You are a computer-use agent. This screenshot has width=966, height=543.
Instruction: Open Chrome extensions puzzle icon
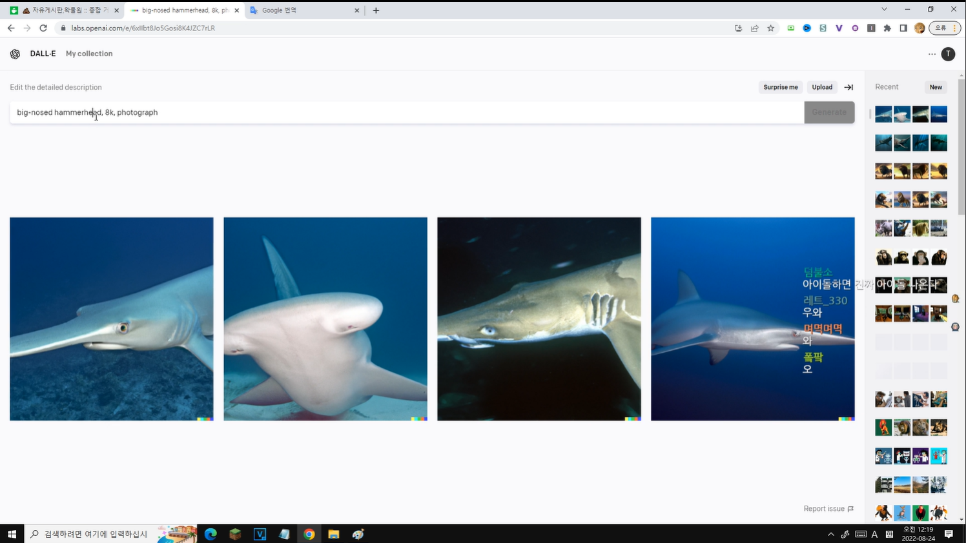click(x=887, y=28)
